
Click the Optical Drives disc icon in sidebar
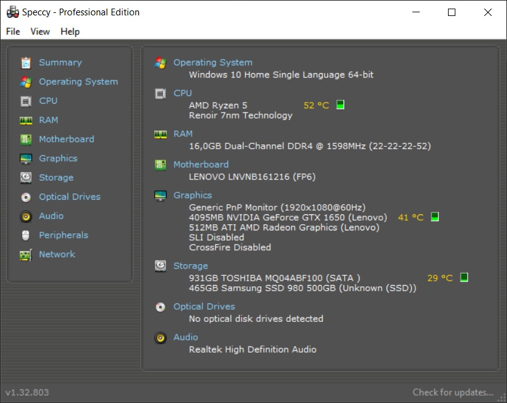26,197
